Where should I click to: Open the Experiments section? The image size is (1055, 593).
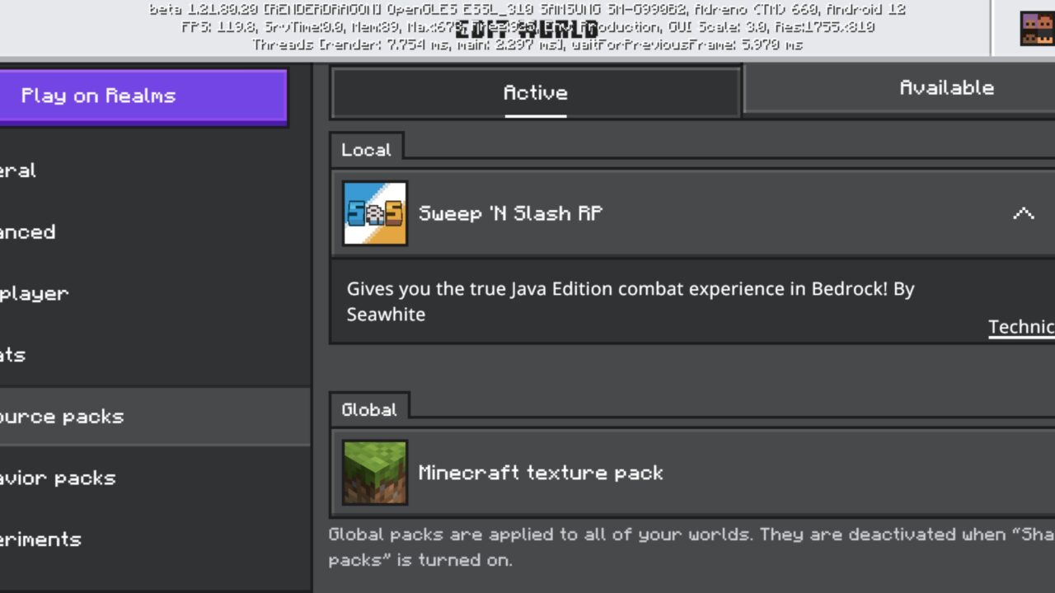pyautogui.click(x=155, y=539)
